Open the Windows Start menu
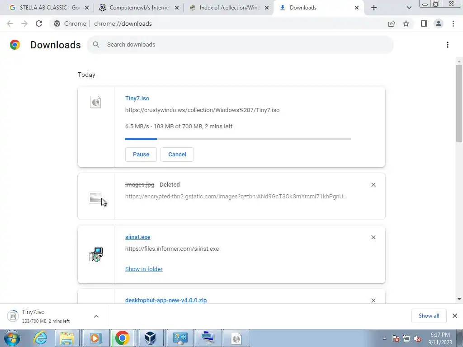Viewport: 463px width, 347px height. (12, 338)
